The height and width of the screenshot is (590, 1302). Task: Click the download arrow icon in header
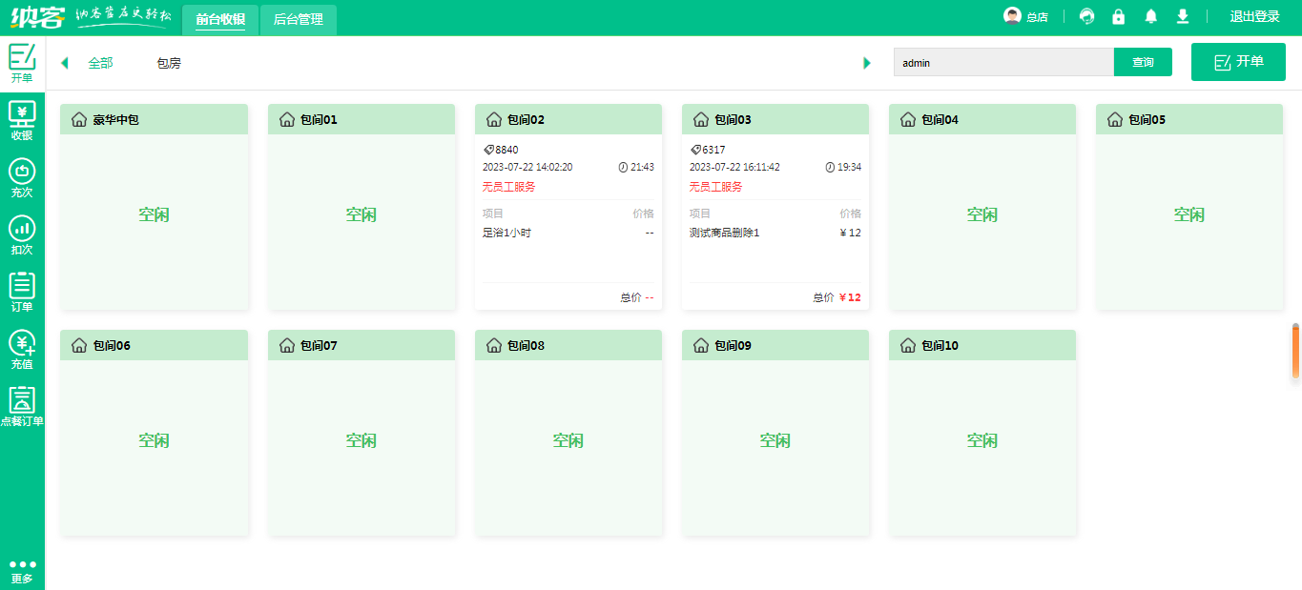pyautogui.click(x=1183, y=17)
